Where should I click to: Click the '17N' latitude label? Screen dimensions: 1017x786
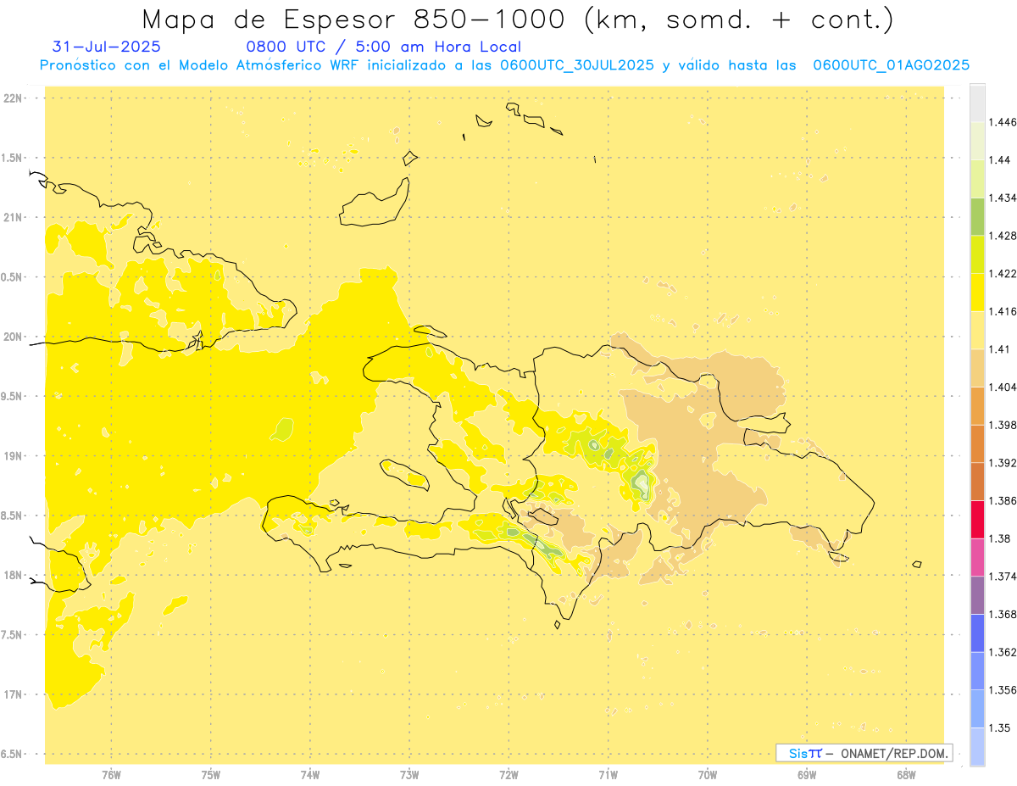(14, 694)
